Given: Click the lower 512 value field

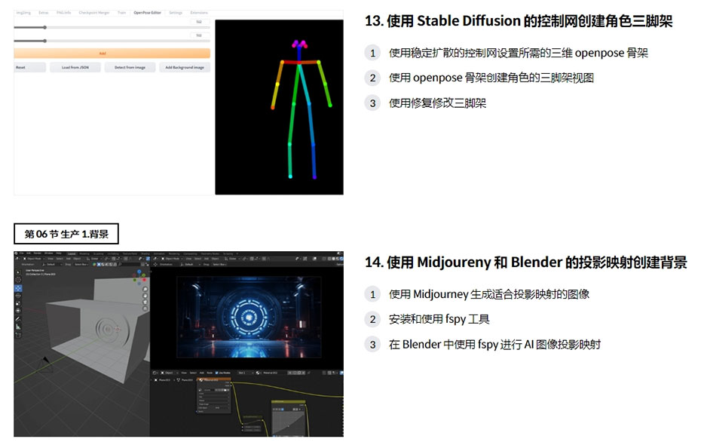Looking at the screenshot, I should 199,35.
